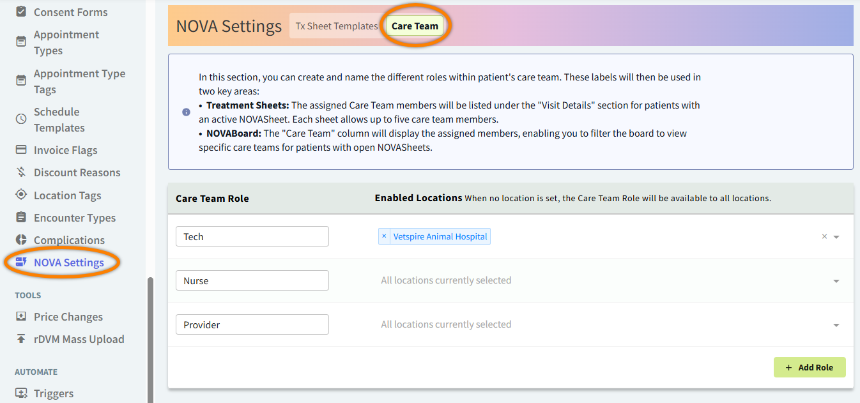Click the Add Role button

click(809, 367)
